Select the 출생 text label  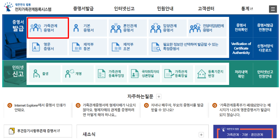[45, 74]
